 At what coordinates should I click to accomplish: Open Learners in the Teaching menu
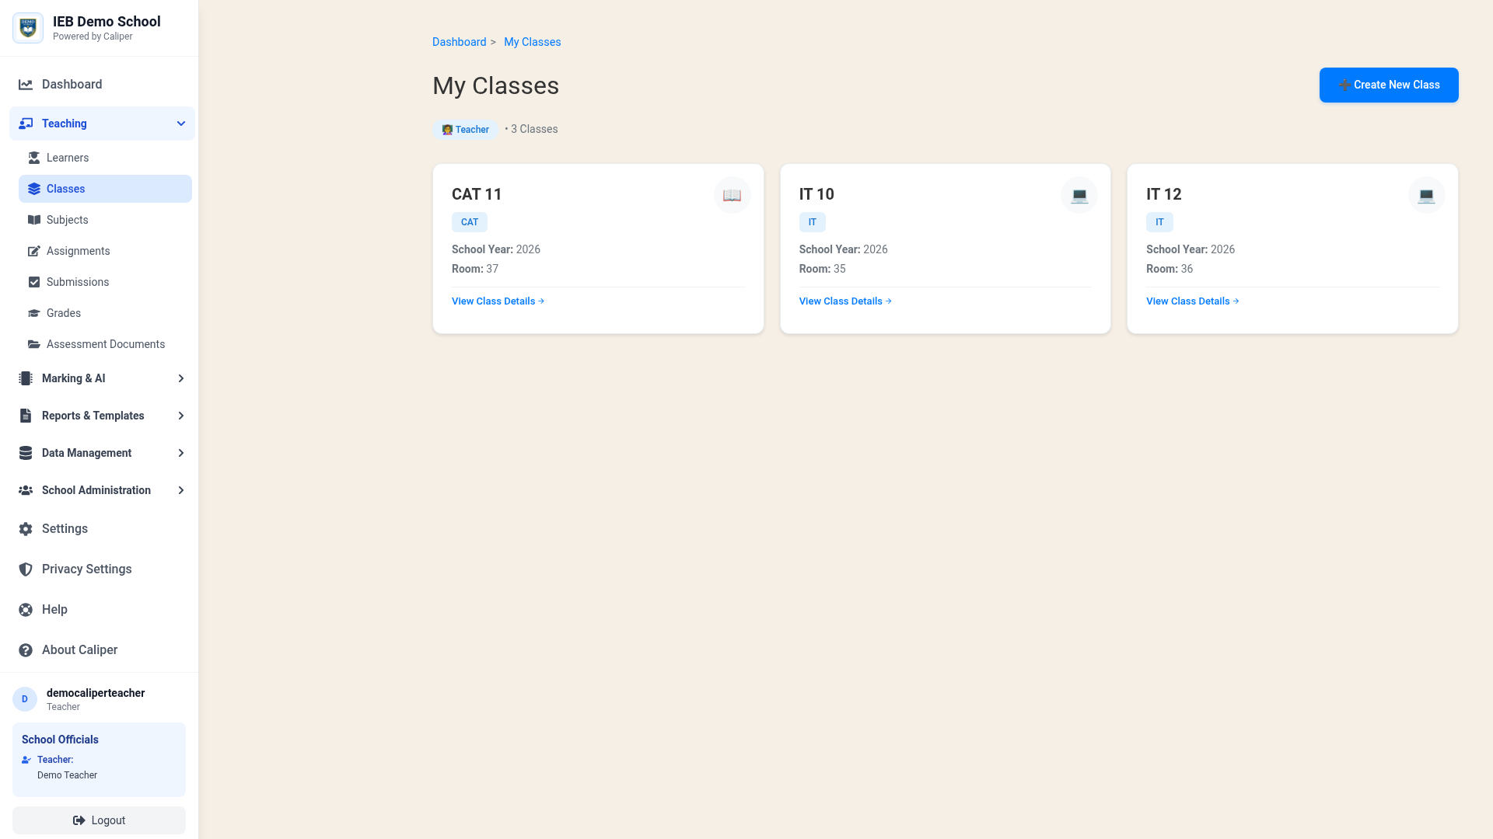68,158
